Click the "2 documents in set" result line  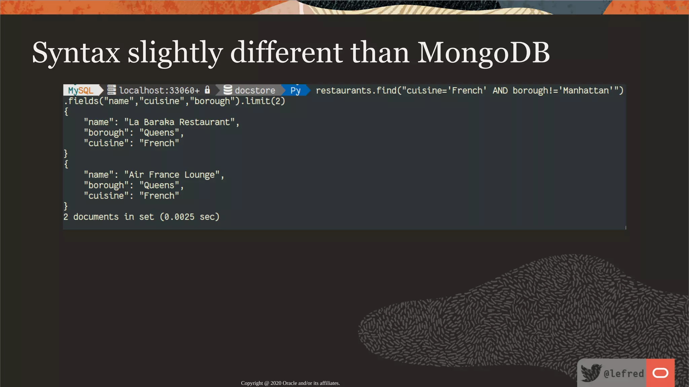(141, 217)
